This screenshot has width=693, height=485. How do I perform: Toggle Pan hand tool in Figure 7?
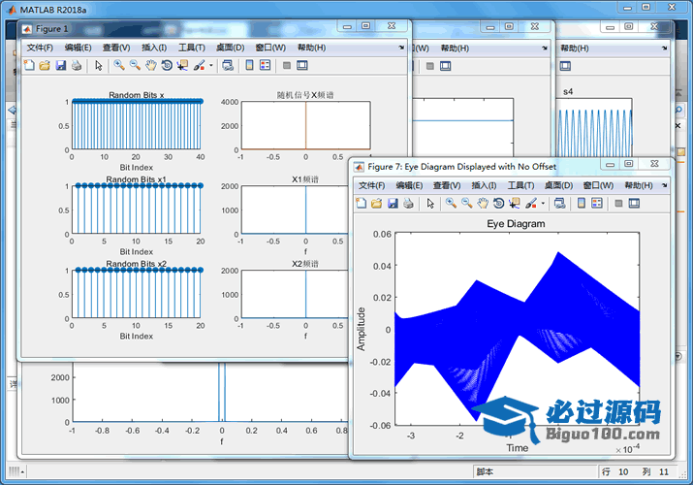coord(482,204)
